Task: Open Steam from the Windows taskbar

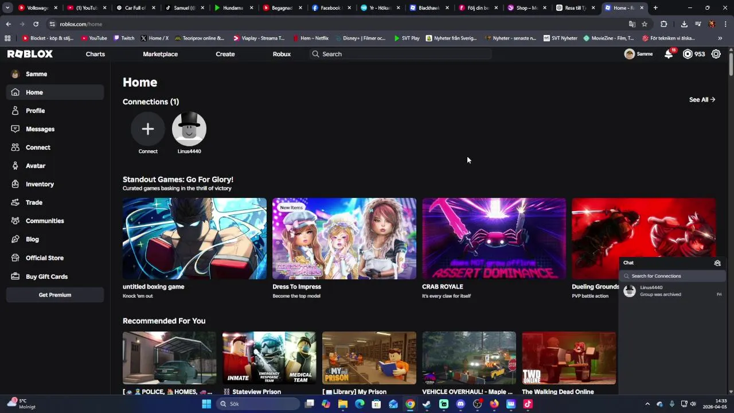Action: 427,404
